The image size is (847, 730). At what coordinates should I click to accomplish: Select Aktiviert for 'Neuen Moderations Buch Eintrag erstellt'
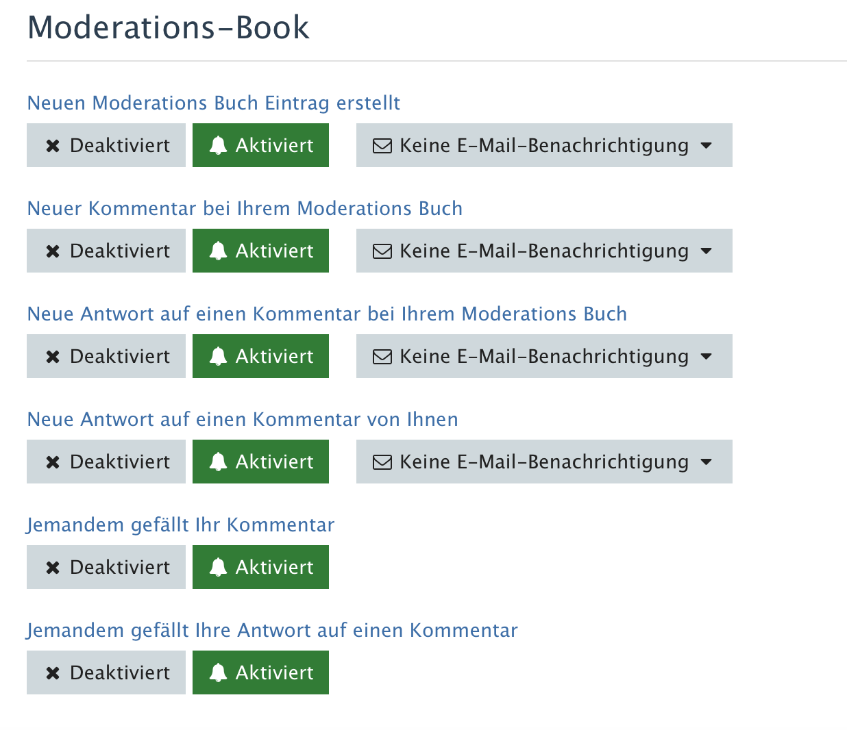[x=260, y=145]
